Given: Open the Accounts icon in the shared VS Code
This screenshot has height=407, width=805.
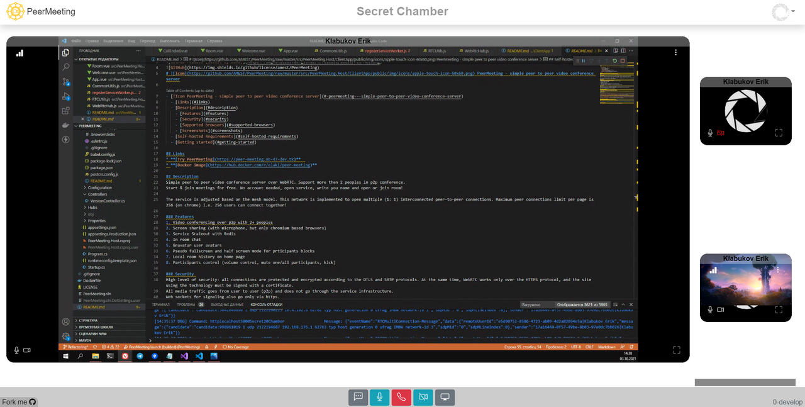Looking at the screenshot, I should click(66, 321).
